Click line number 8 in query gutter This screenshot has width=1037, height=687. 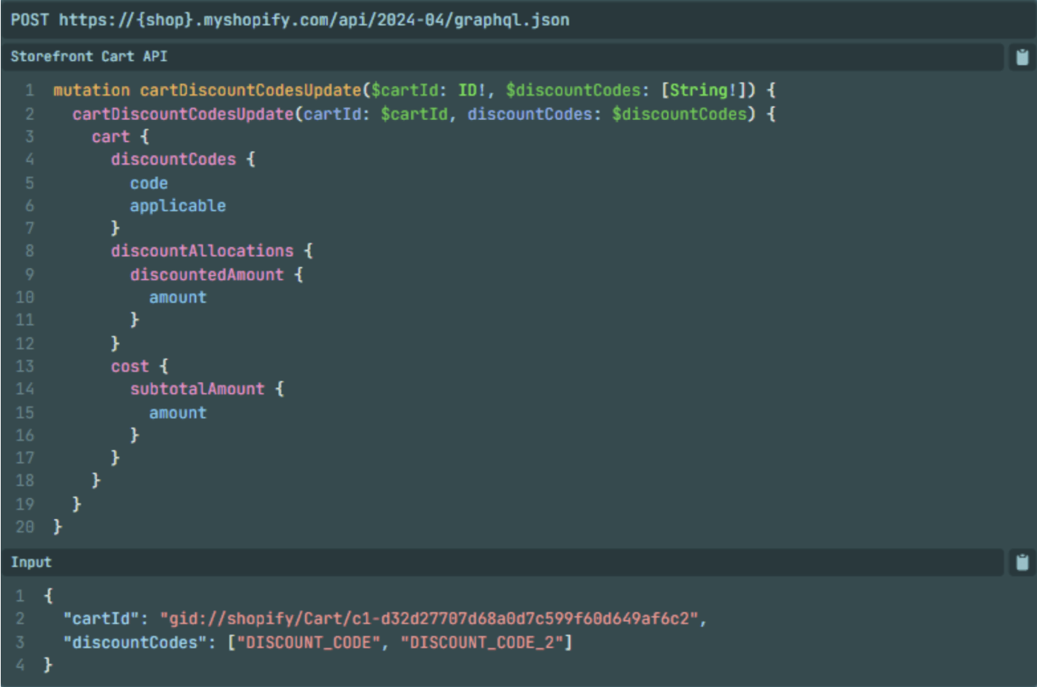point(29,251)
